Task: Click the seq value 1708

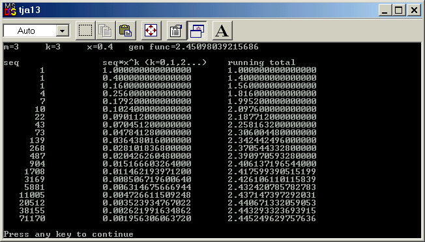Action: 35,172
